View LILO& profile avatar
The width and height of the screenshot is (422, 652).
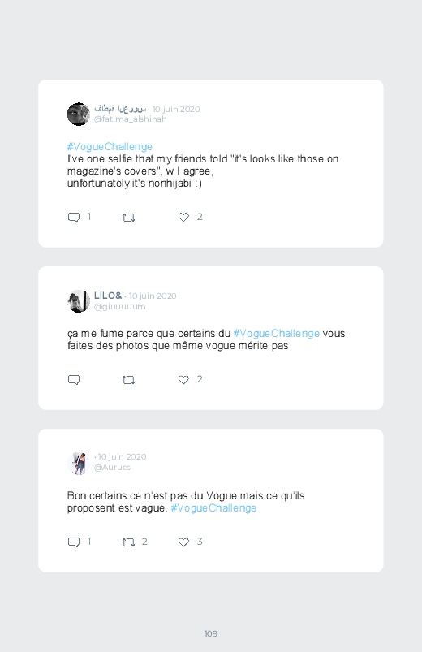click(79, 301)
